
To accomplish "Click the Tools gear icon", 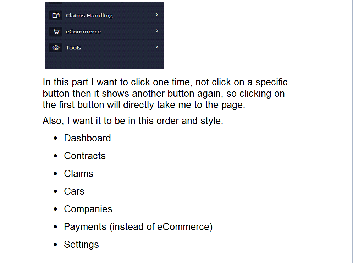I will (x=56, y=47).
